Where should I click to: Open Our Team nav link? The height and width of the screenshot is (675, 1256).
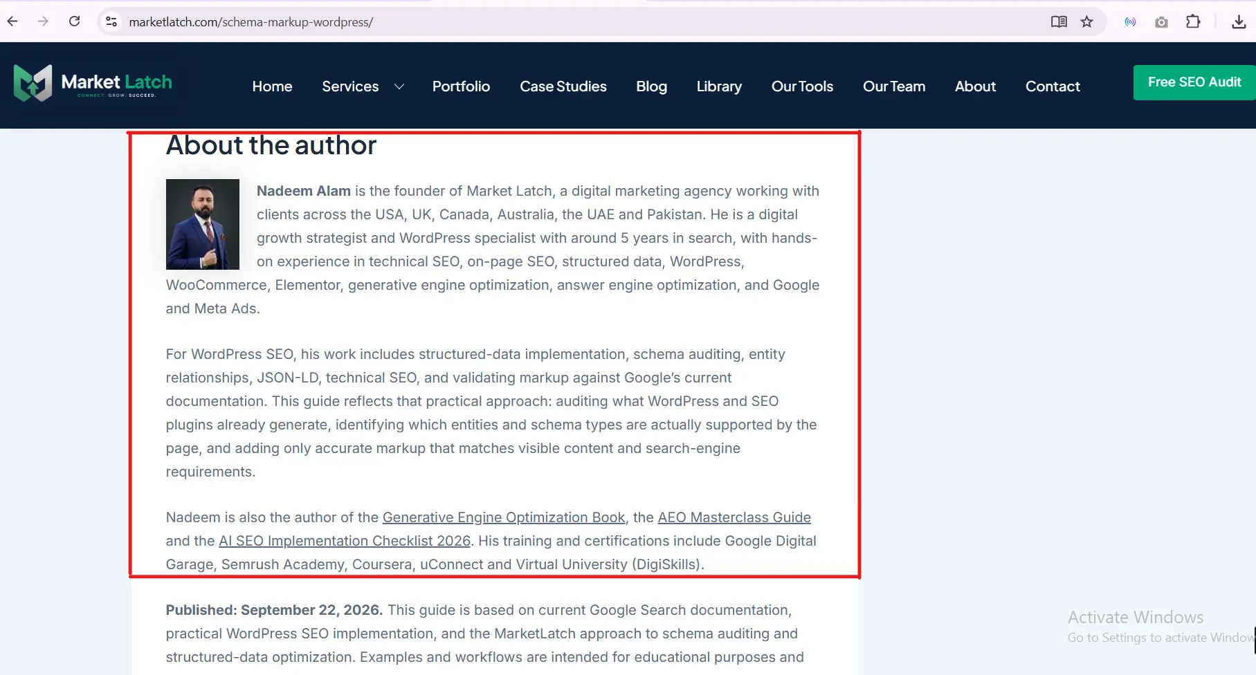893,86
